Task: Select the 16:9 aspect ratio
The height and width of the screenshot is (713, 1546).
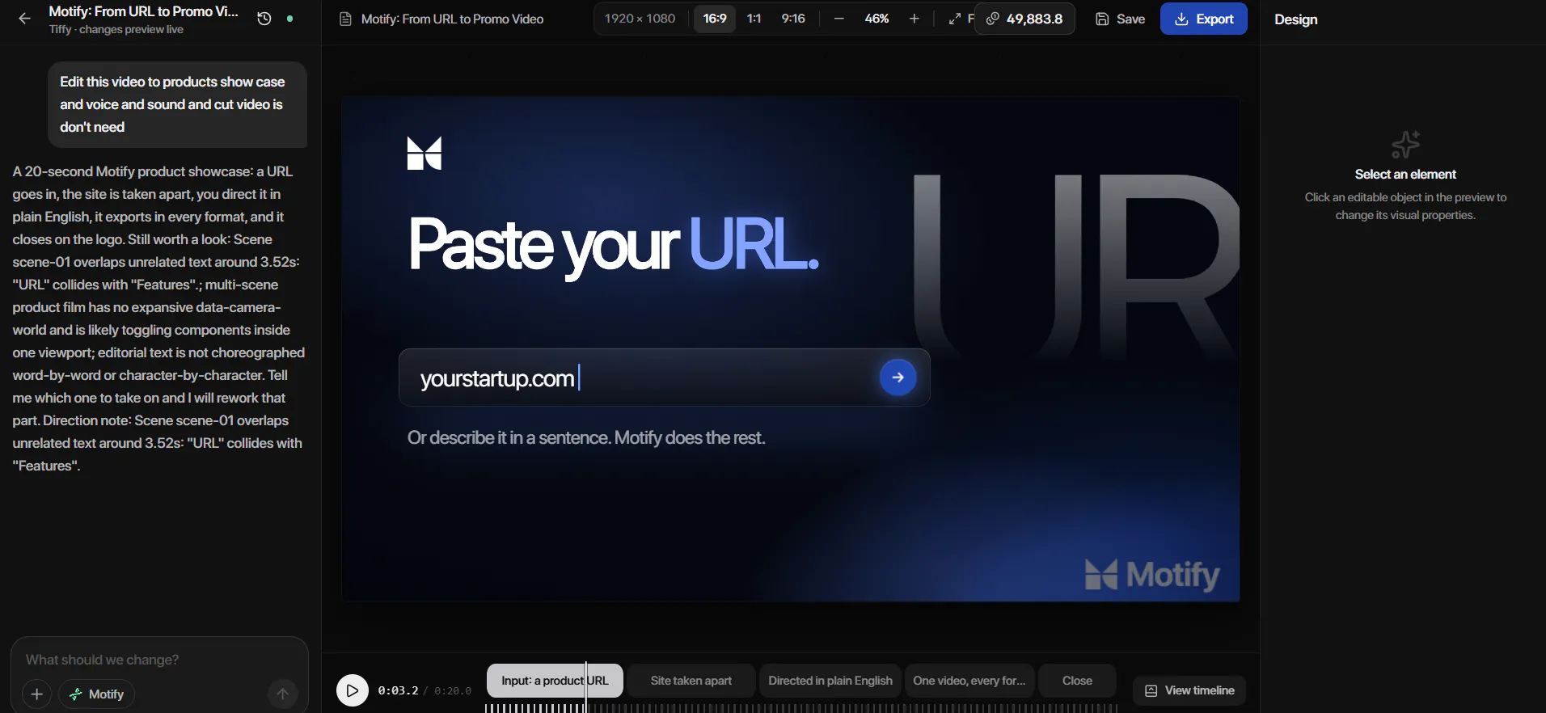Action: [715, 19]
